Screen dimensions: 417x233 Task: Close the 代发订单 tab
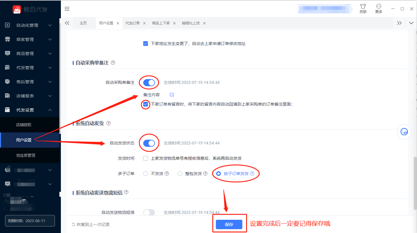coord(144,23)
